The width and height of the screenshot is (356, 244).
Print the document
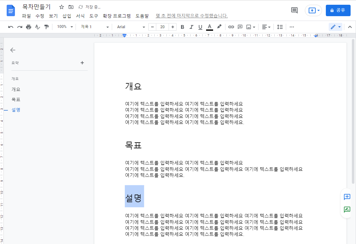[29, 27]
